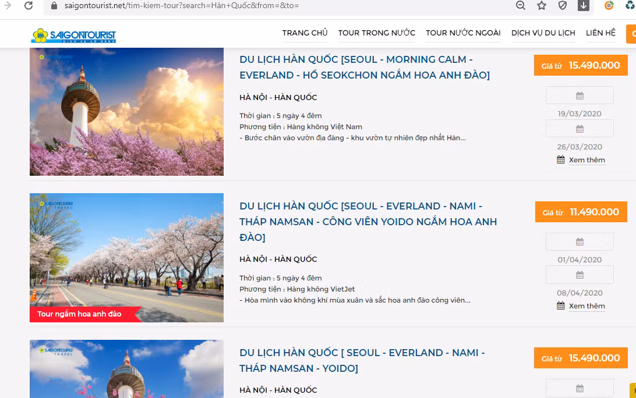Screen dimensions: 636x398
Task: Click Xem thêm under the first tour
Action: coord(586,159)
